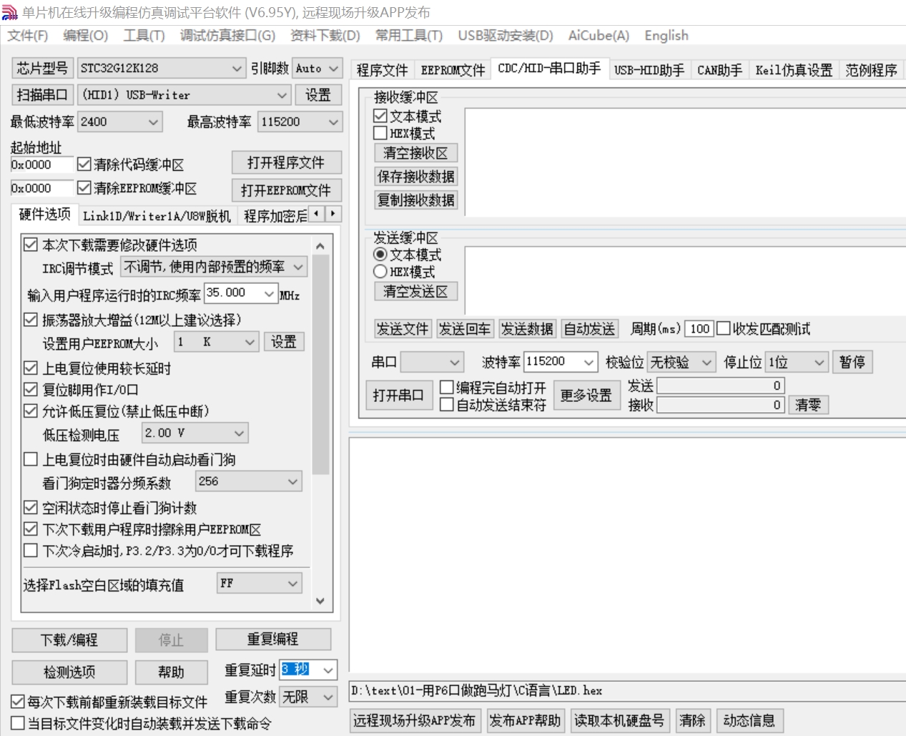This screenshot has height=736, width=906.
Task: Switch to the 程序文件 tab
Action: pos(382,69)
